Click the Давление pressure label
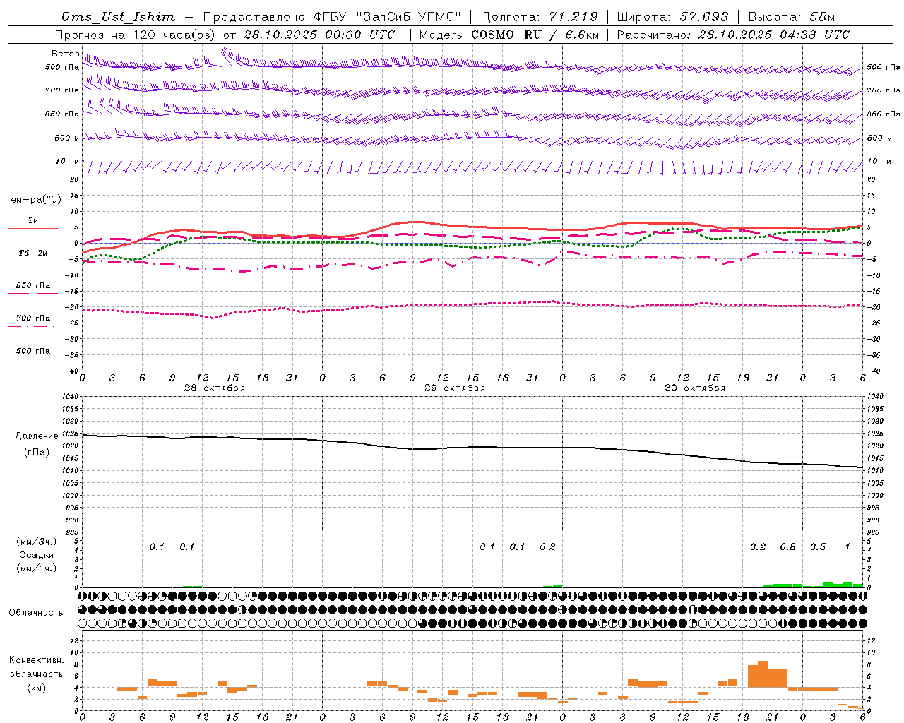The height and width of the screenshot is (723, 904). (x=37, y=436)
